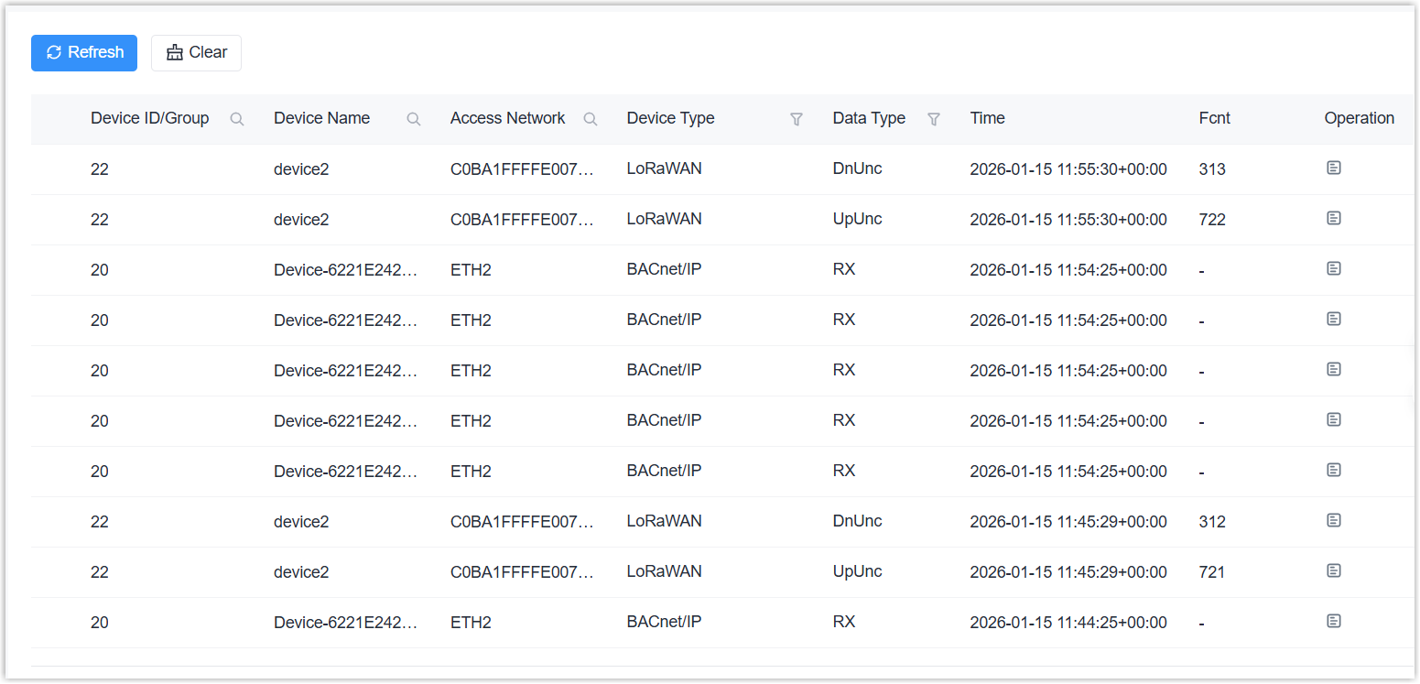This screenshot has height=684, width=1420.
Task: Click the Fcnt column header
Action: point(1214,118)
